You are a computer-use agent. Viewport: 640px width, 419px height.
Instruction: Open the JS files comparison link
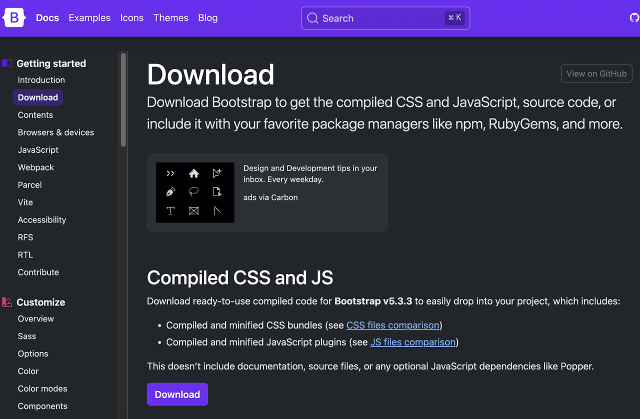(413, 342)
